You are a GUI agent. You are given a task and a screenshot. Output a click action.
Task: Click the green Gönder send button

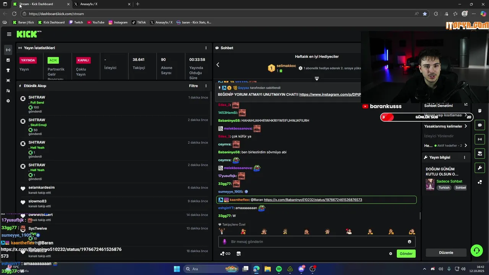[406, 254]
